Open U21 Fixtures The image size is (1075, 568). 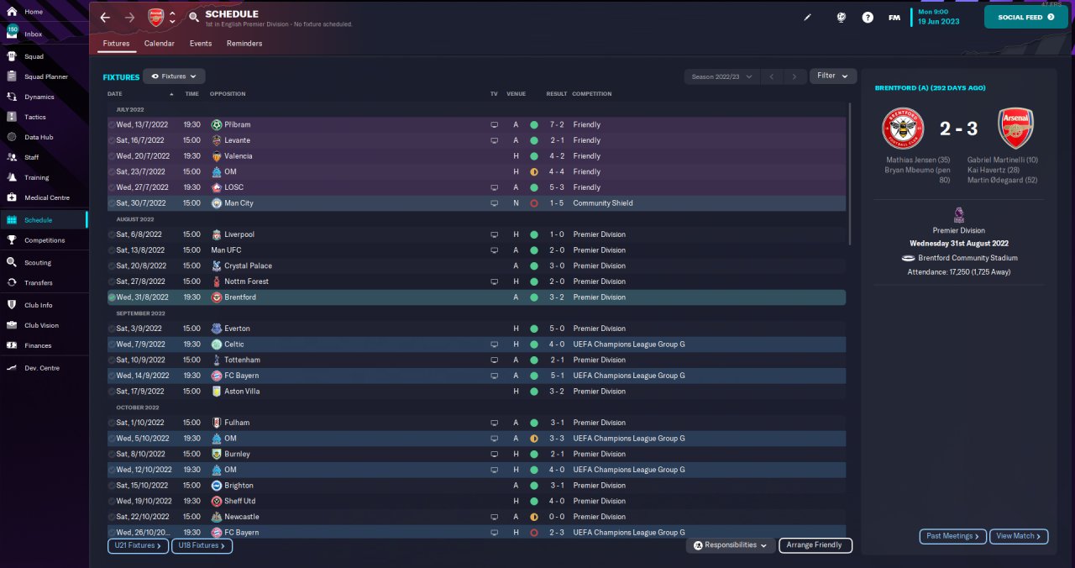138,546
